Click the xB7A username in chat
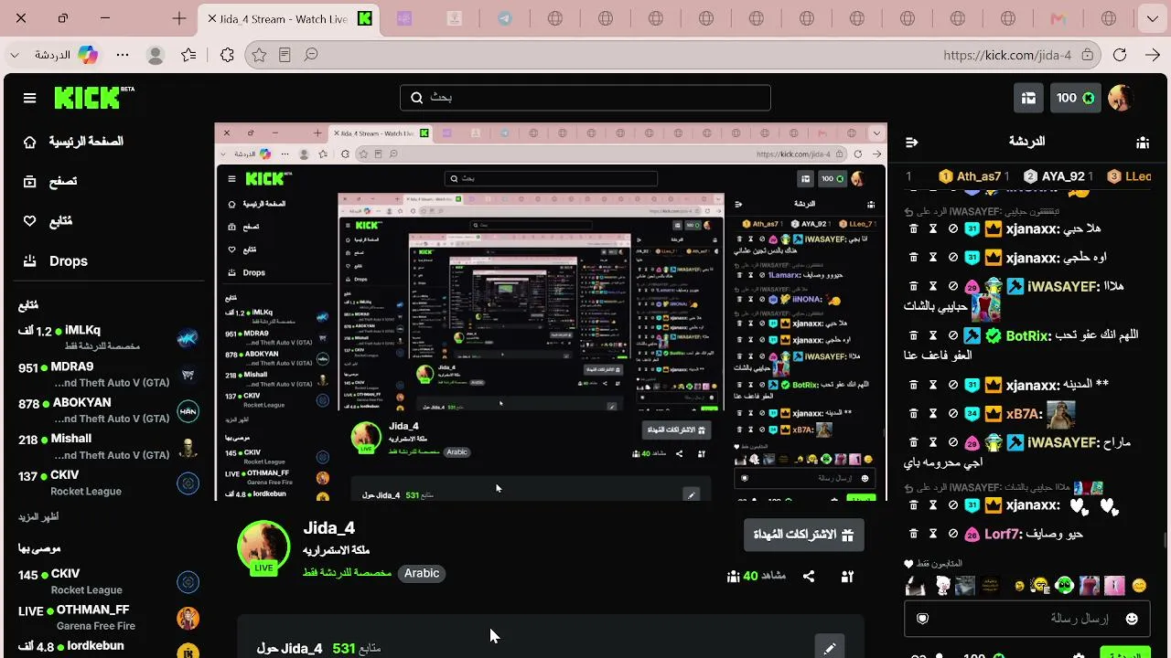The width and height of the screenshot is (1171, 658). [x=1023, y=413]
